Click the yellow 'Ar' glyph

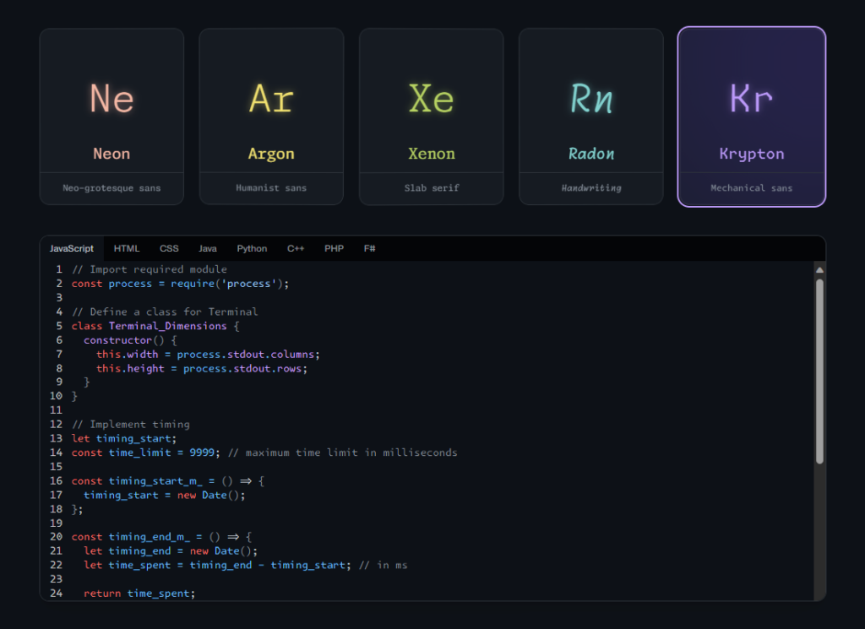point(271,99)
